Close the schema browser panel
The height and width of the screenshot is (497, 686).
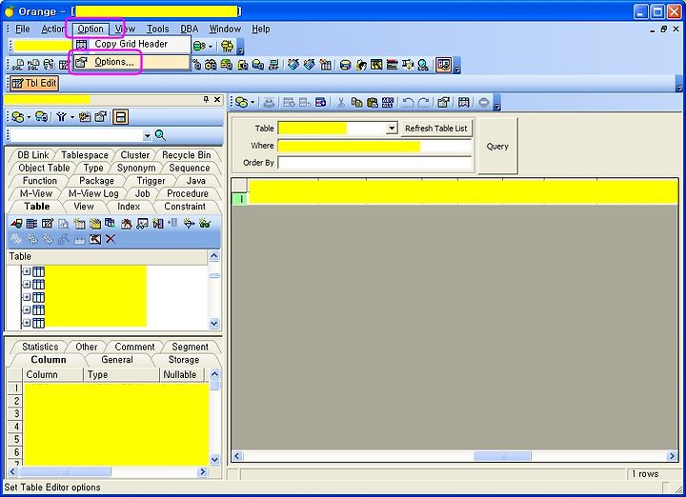[x=217, y=100]
